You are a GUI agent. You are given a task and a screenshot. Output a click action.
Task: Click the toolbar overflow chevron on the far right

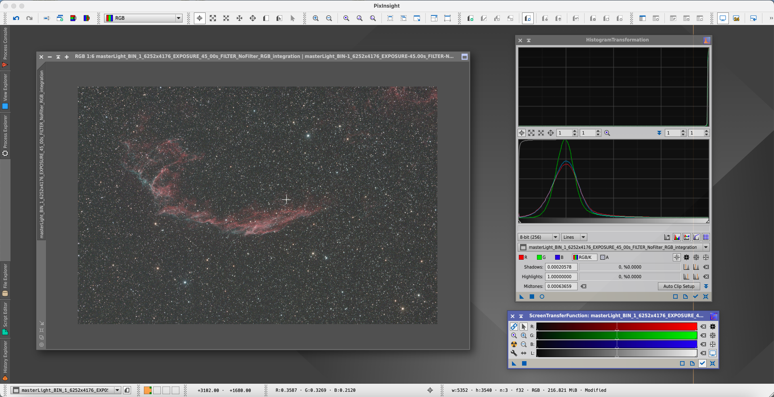(x=771, y=18)
